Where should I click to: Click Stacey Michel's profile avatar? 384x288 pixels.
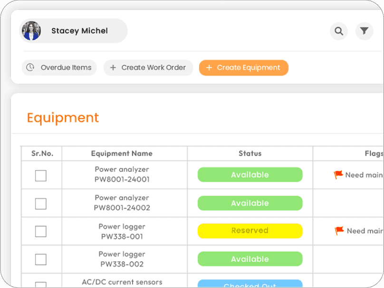[31, 30]
